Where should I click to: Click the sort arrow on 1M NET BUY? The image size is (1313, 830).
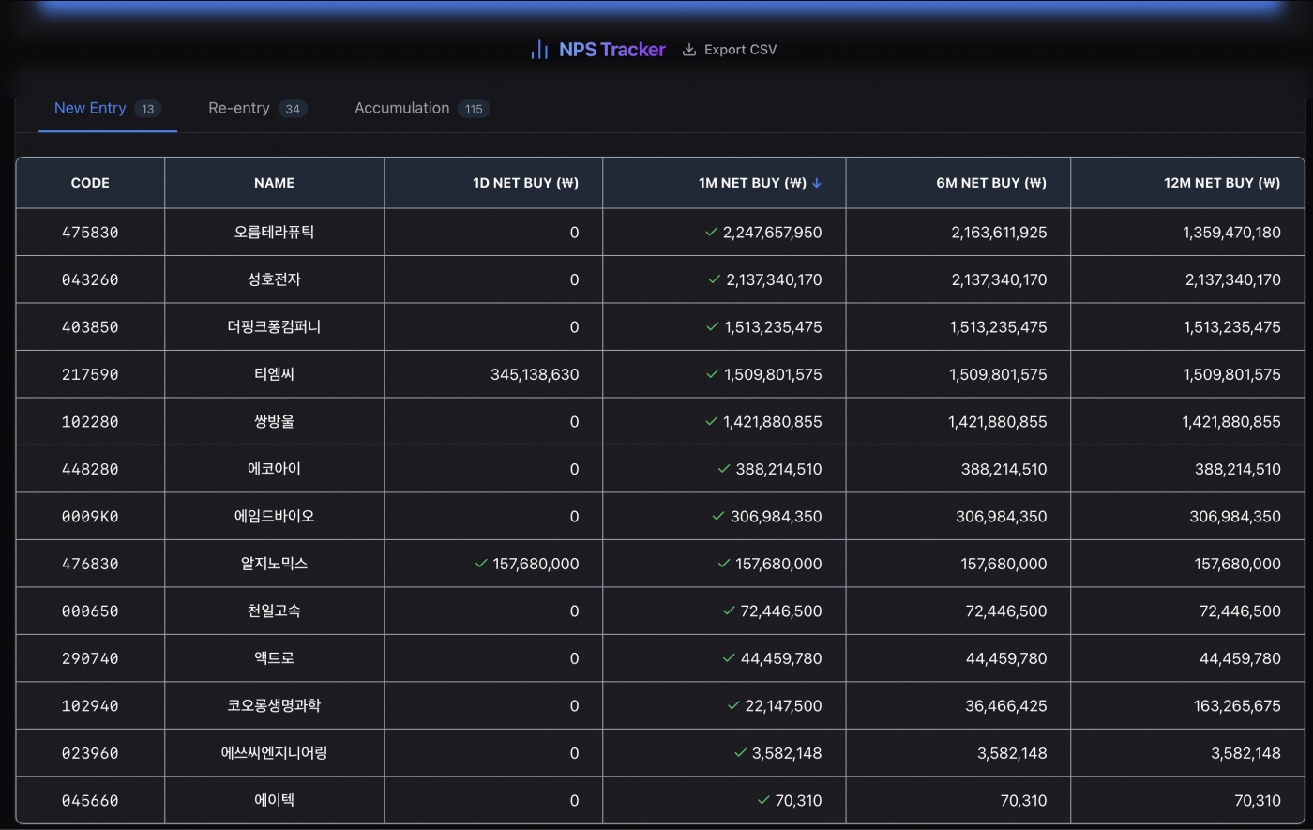(x=817, y=183)
